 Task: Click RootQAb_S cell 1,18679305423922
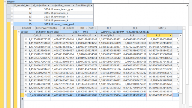coord(109,39)
